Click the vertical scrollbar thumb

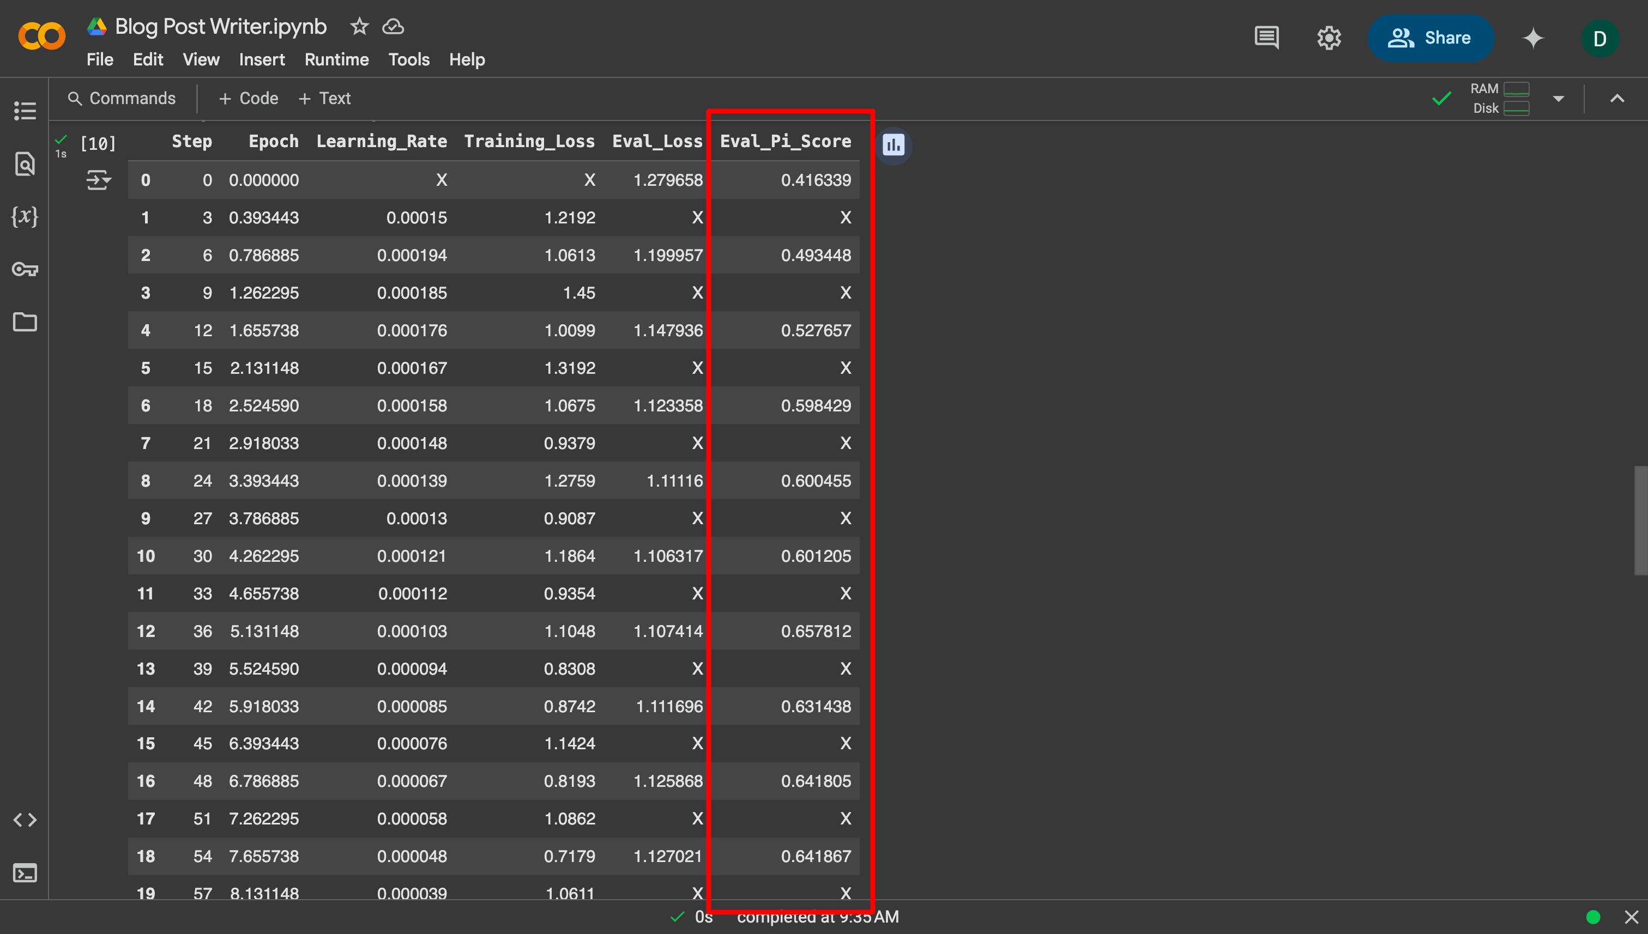[x=1640, y=520]
